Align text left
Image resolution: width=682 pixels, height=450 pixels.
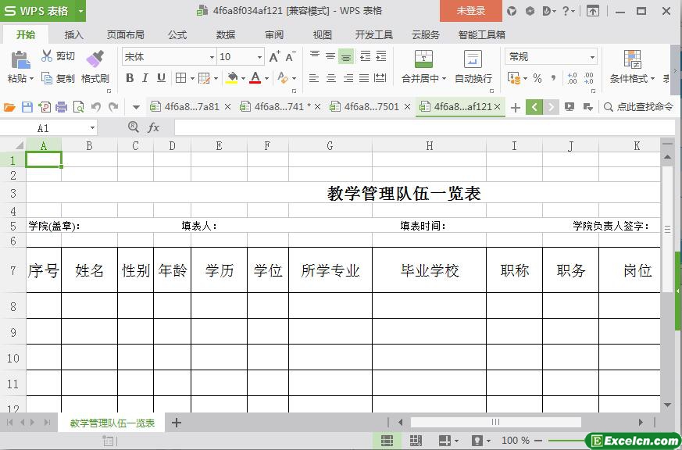point(313,78)
